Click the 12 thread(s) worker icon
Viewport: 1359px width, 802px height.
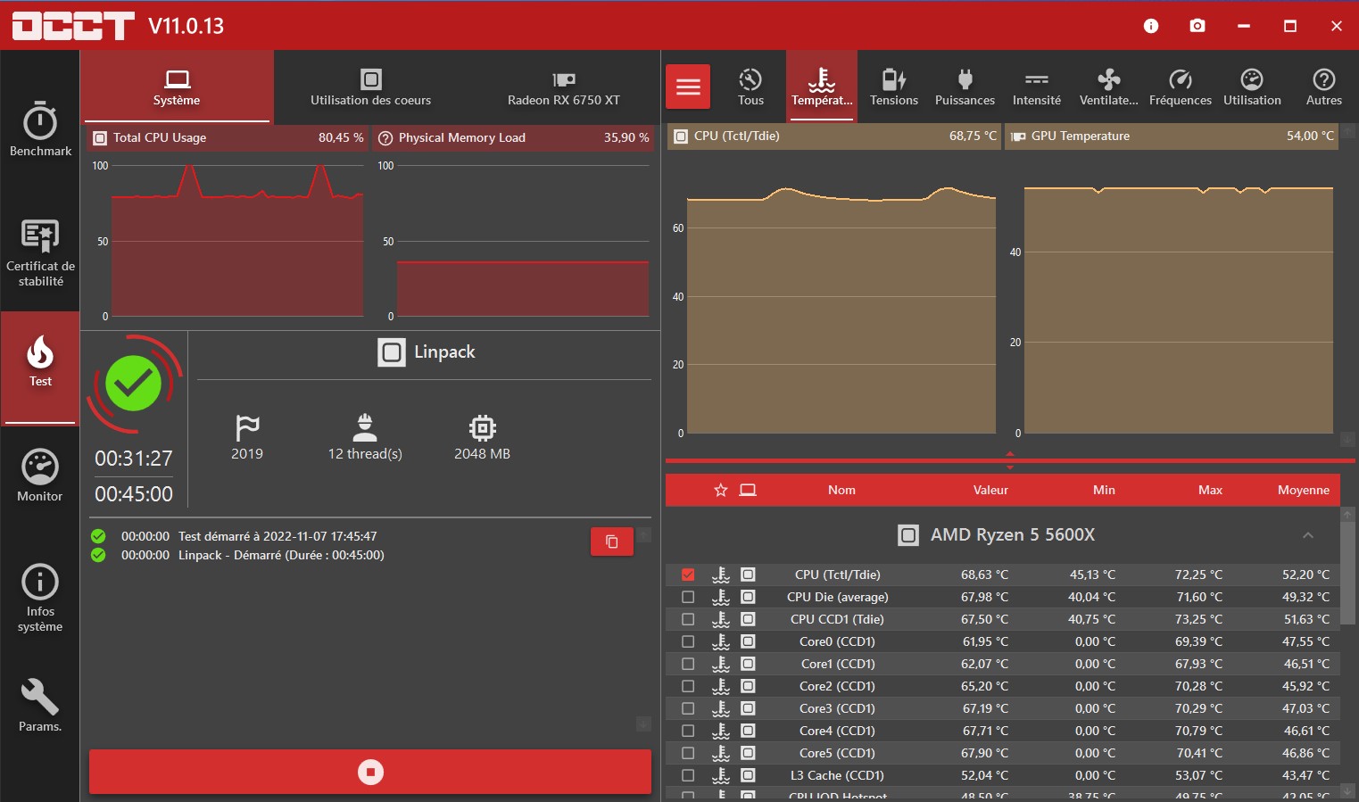[365, 427]
